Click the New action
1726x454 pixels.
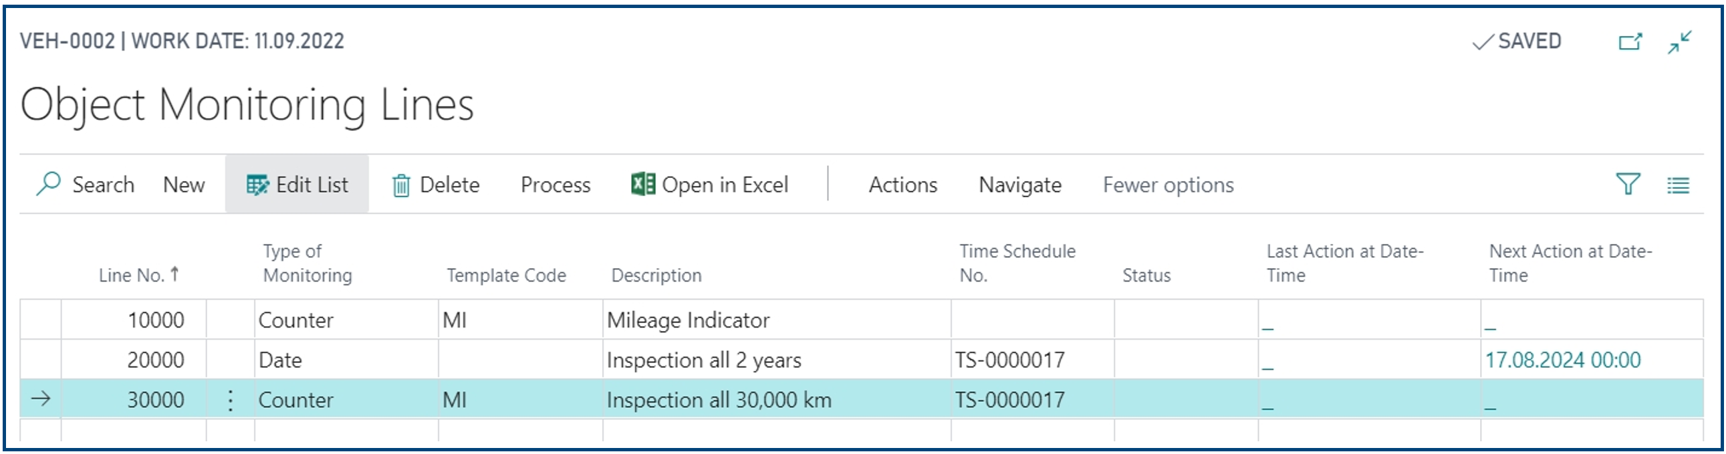(184, 185)
